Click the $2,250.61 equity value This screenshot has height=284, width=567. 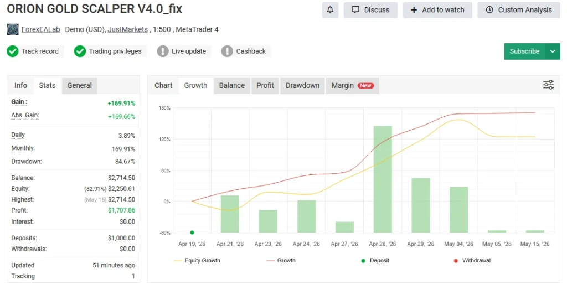(121, 189)
